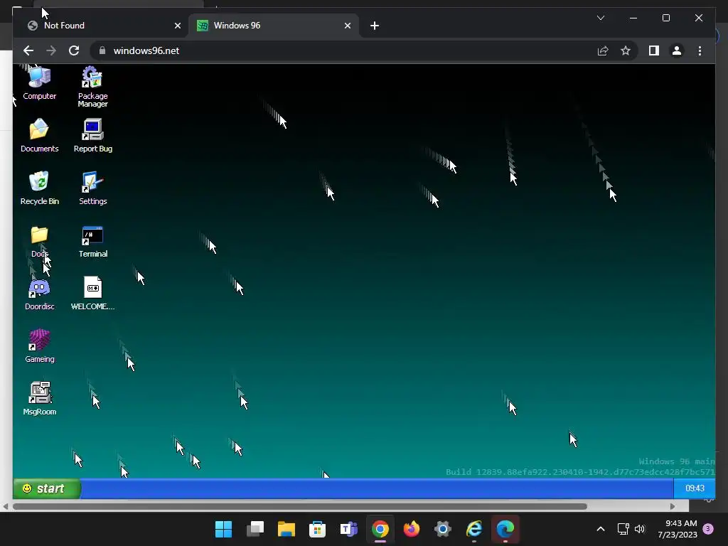Open Package Manager desktop shortcut
The width and height of the screenshot is (728, 546).
point(93,87)
